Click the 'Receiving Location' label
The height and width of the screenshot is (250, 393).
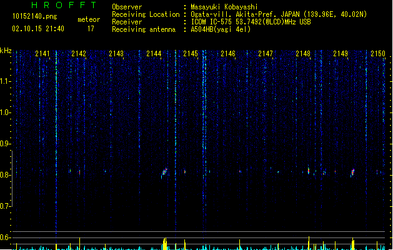click(146, 14)
